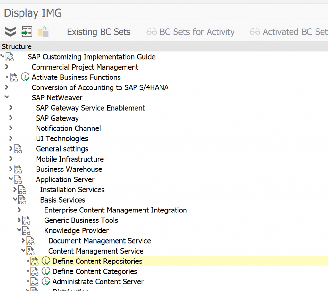Collapse the Knowledge Provider node
Screen dimensions: 328x291
pos(19,230)
